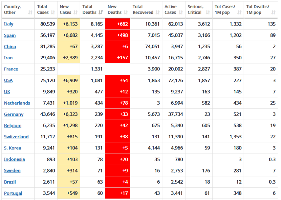The width and height of the screenshot is (281, 200).
Task: Select USA's active cases value 72,176
Action: coord(176,80)
